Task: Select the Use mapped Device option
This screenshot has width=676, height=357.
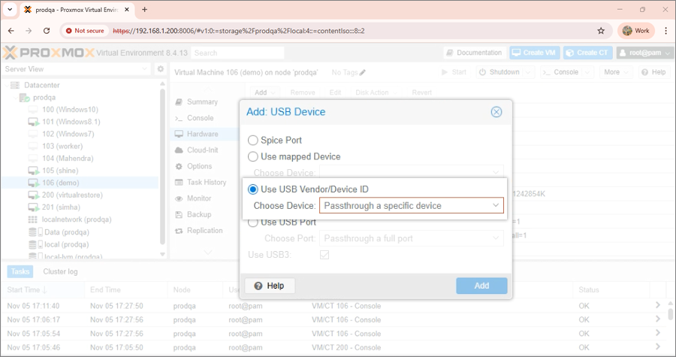Action: tap(253, 156)
